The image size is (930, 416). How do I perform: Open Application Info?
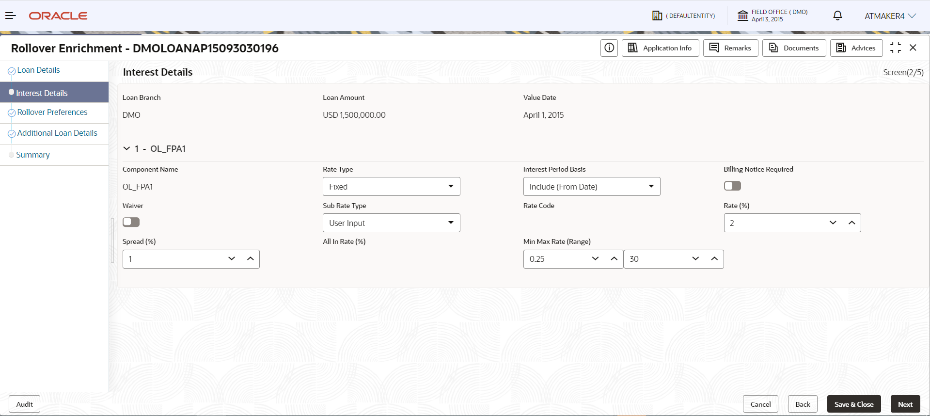tap(660, 48)
